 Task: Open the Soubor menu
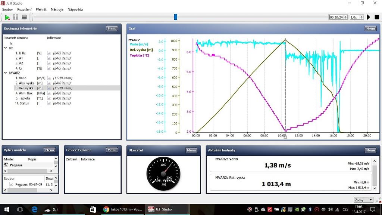(x=7, y=9)
